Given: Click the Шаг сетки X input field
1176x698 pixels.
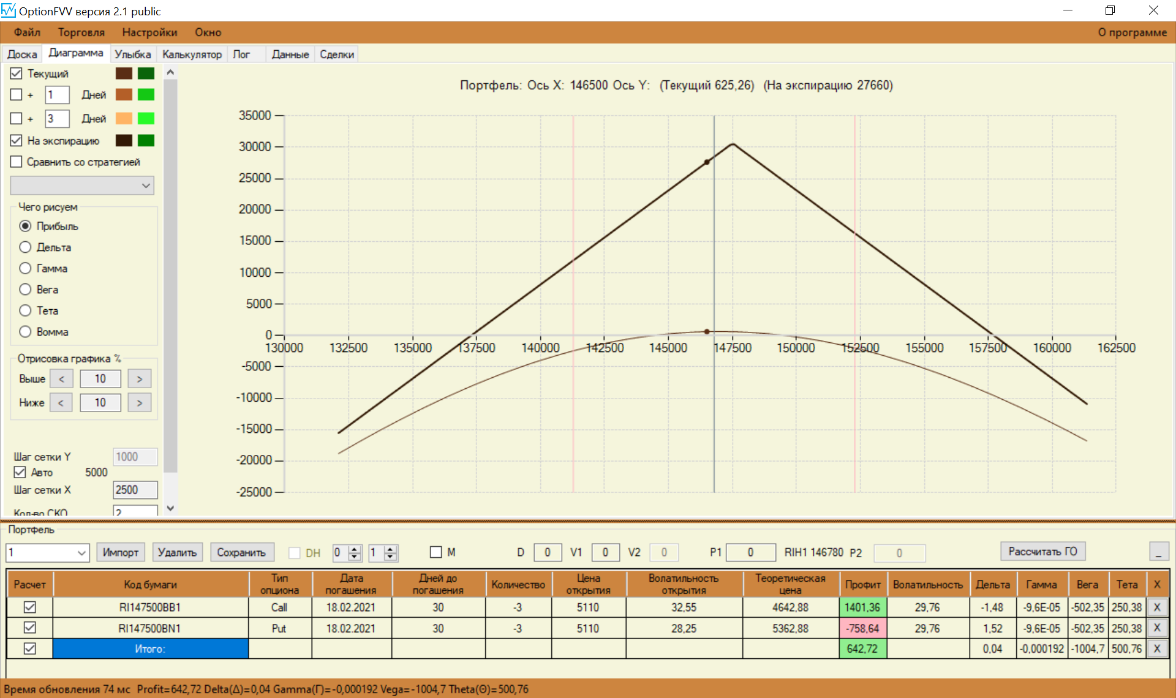Looking at the screenshot, I should click(135, 490).
